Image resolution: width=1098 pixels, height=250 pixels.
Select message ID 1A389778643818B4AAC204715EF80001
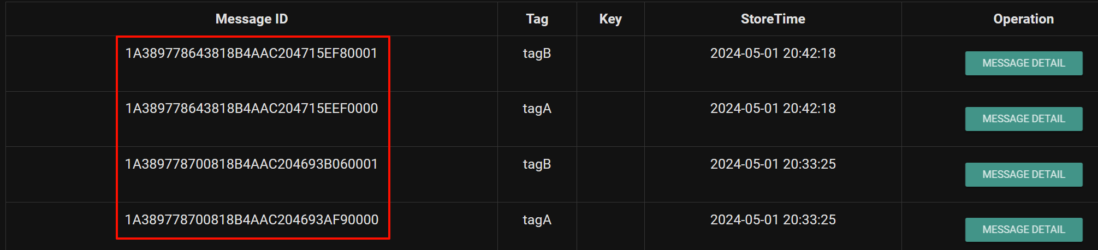tap(251, 53)
